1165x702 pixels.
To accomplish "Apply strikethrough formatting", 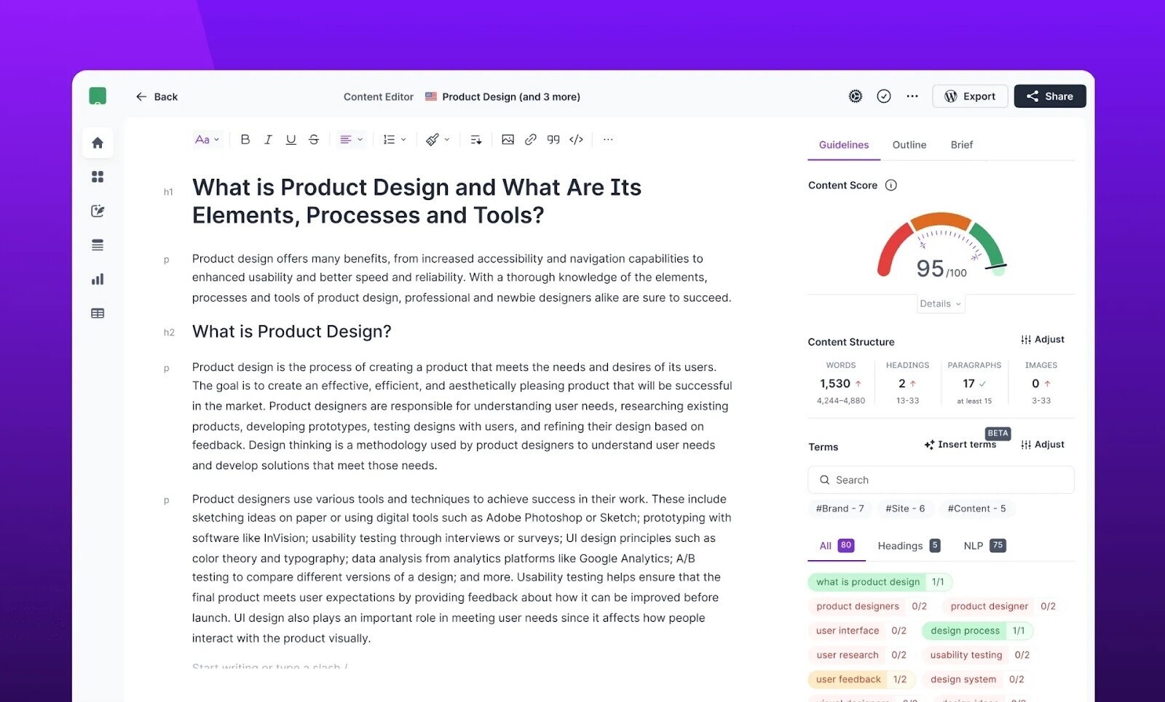I will coord(313,139).
